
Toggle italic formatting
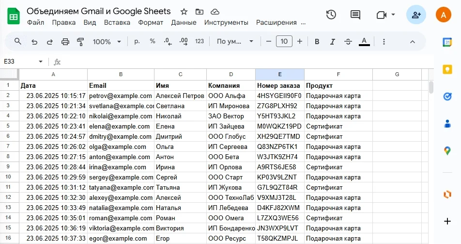[x=333, y=42]
